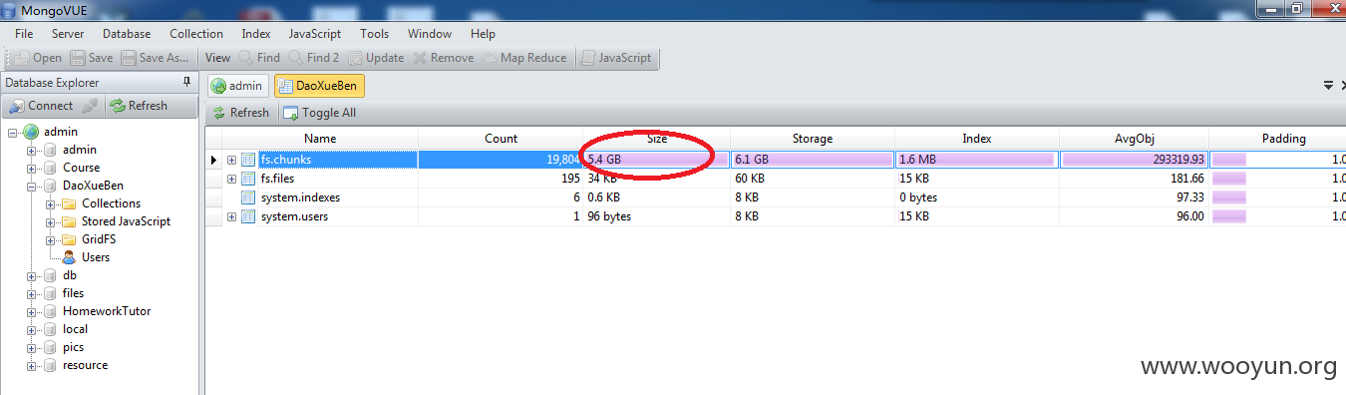Click the Remove toolbar button
Image resolution: width=1346 pixels, height=395 pixels.
pos(444,58)
